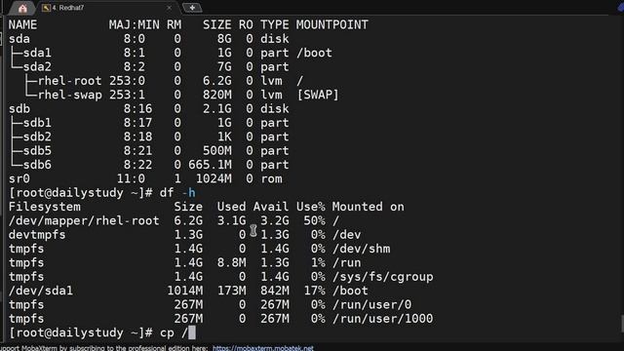Click the 665.1M size value
624x351 pixels.
click(210, 165)
